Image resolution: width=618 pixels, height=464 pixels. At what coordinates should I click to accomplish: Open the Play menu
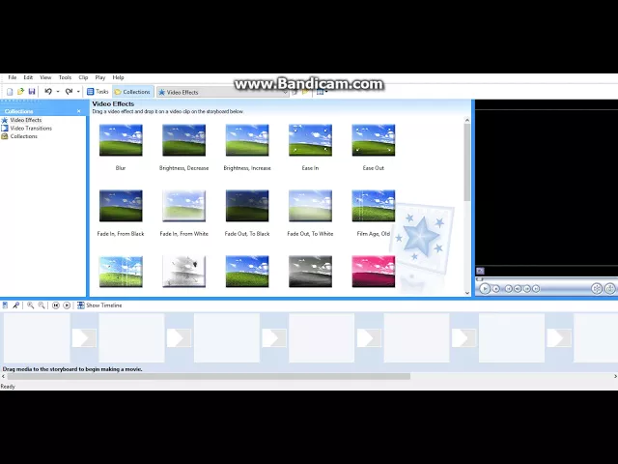pyautogui.click(x=100, y=77)
